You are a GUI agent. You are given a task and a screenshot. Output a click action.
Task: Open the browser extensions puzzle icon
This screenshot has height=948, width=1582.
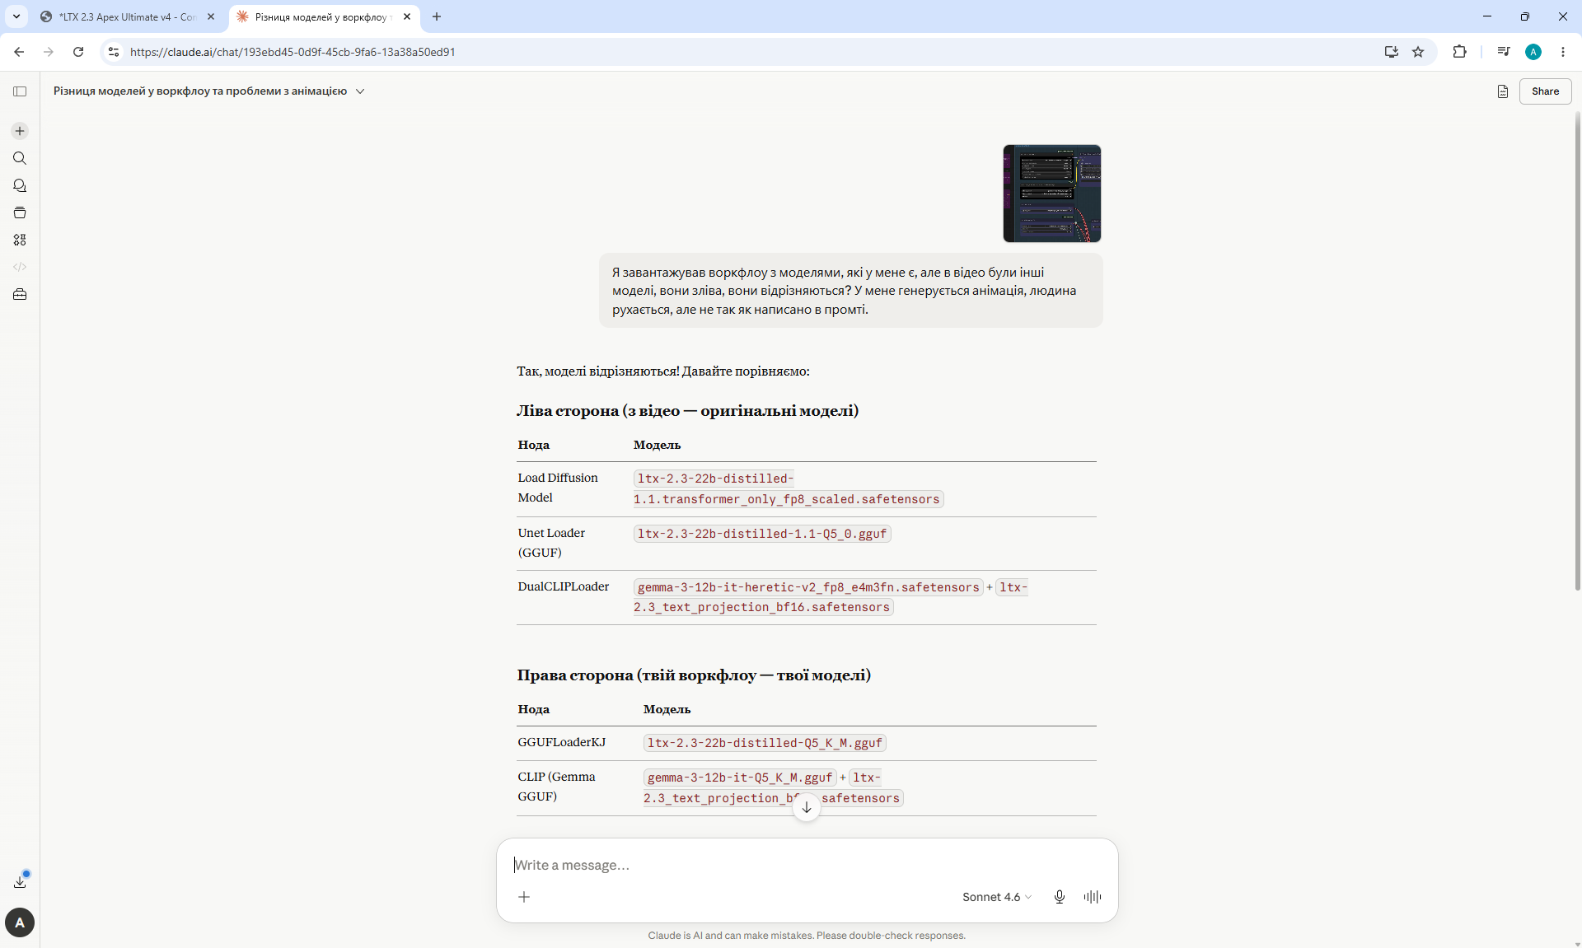click(1459, 52)
